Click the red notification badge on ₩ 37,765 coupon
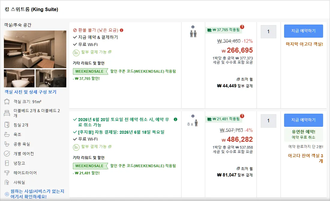Image resolution: width=330 pixels, height=201 pixels. click(x=242, y=27)
